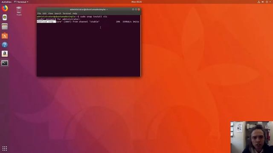Click the webcam video overlay
The height and width of the screenshot is (153, 273).
(x=252, y=137)
